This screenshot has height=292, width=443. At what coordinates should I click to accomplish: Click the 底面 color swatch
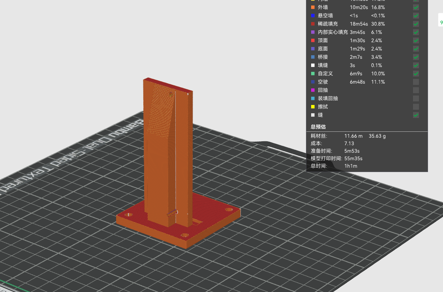click(313, 49)
